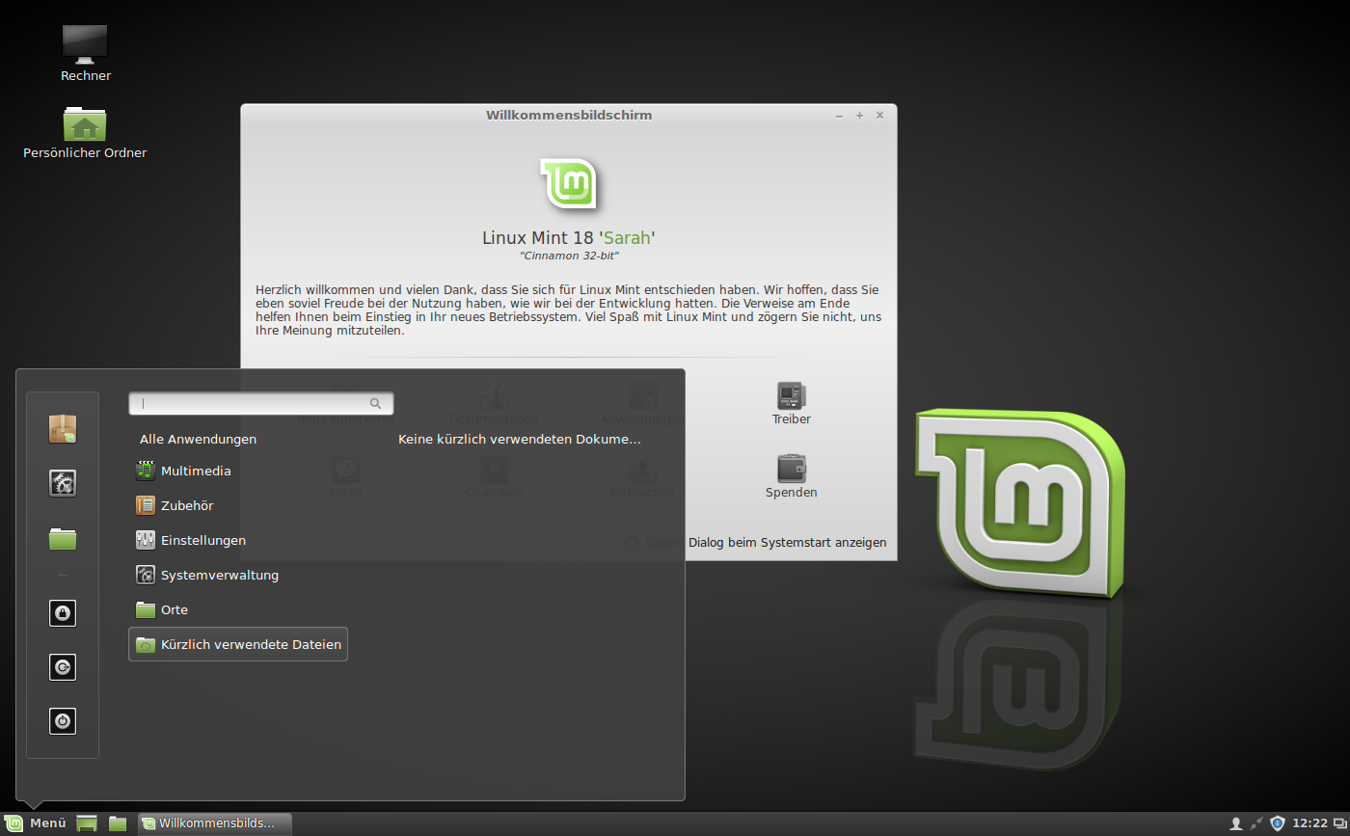This screenshot has height=836, width=1350.
Task: Click the lock screen icon in menu
Action: (x=63, y=613)
